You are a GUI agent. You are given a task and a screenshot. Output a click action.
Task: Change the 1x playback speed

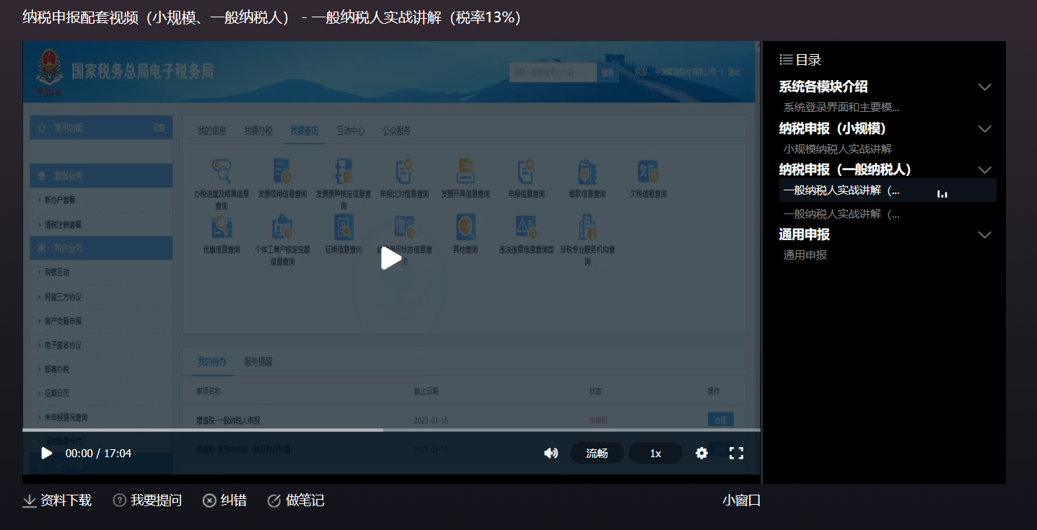655,453
